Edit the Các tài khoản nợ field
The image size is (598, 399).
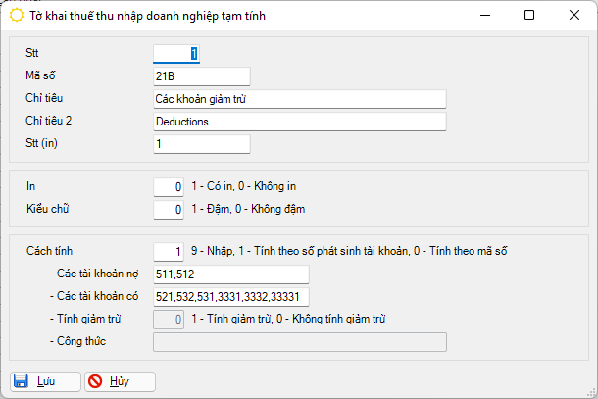click(x=230, y=274)
